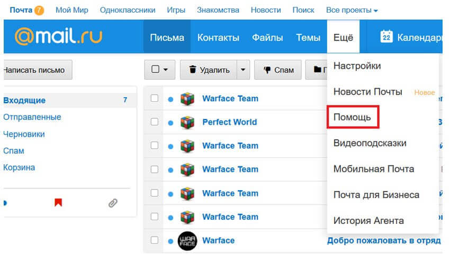Open the Входящие folder
The width and height of the screenshot is (450, 254).
tap(24, 100)
